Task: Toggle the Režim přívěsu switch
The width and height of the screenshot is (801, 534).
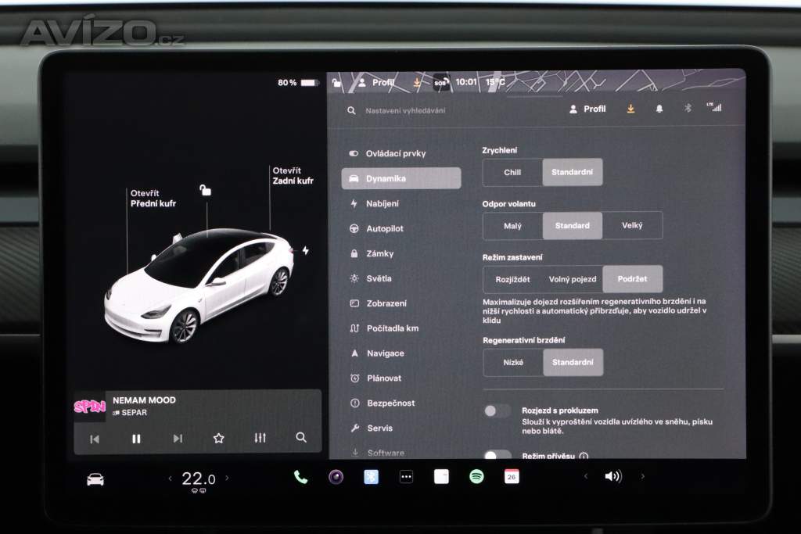Action: tap(497, 454)
